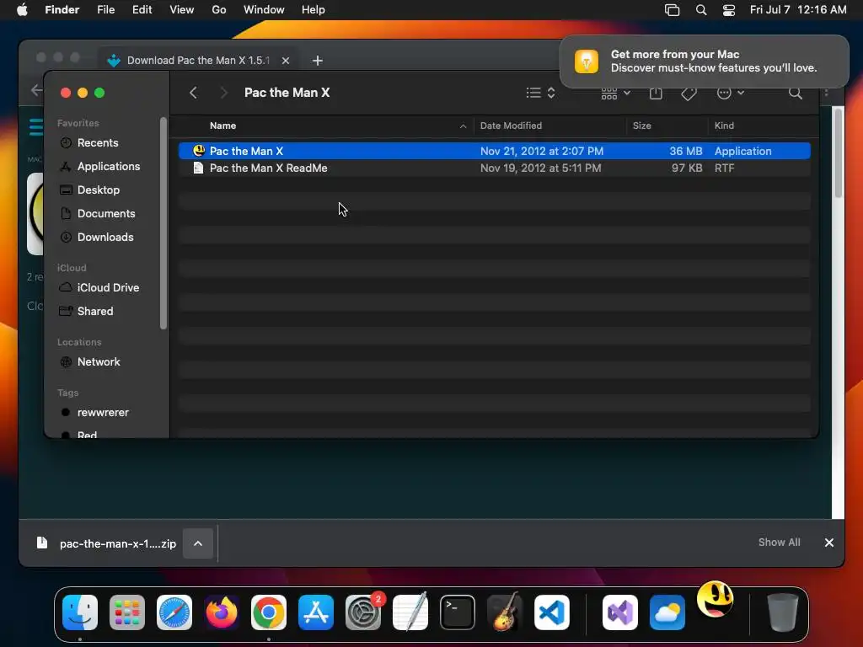Open Finder from the Dock
The image size is (863, 647).
click(80, 612)
